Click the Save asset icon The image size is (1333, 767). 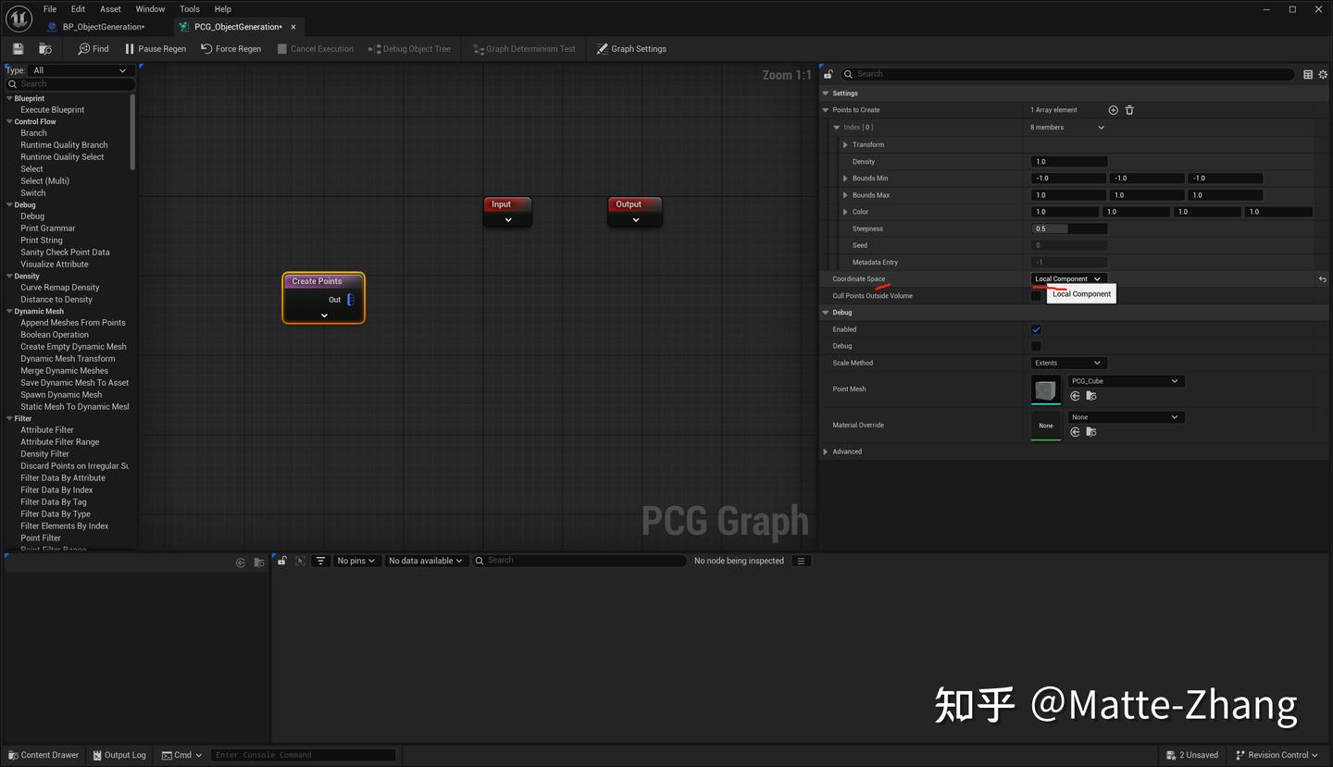17,48
